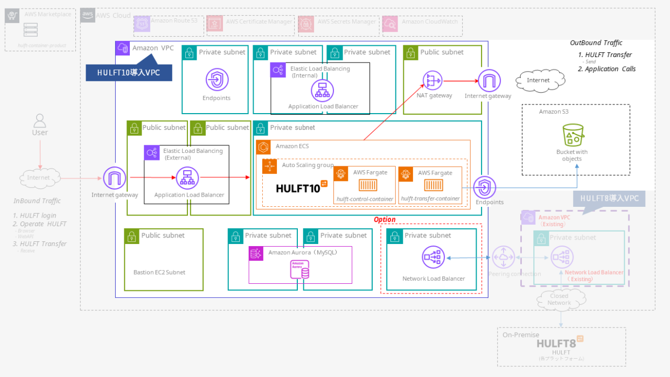Image resolution: width=670 pixels, height=377 pixels.
Task: Click '2. Operate HULFT' text
Action: click(x=40, y=224)
